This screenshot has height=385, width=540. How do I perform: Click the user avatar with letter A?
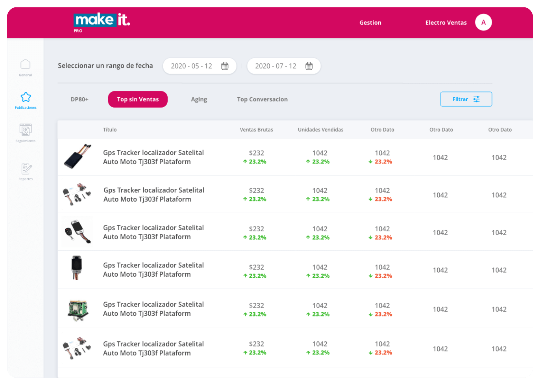(483, 23)
